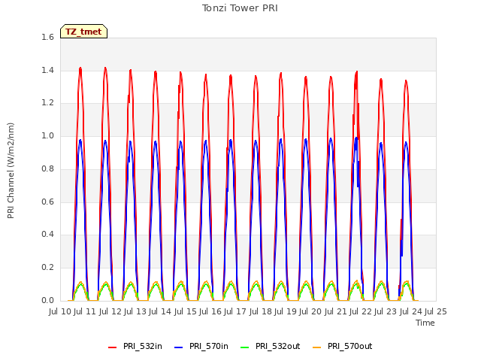Click the TZ_tmet annotation label
Image resolution: width=481 pixels, height=361 pixels.
pos(83,32)
